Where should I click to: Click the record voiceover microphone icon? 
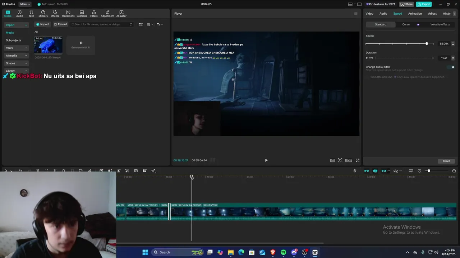click(355, 171)
